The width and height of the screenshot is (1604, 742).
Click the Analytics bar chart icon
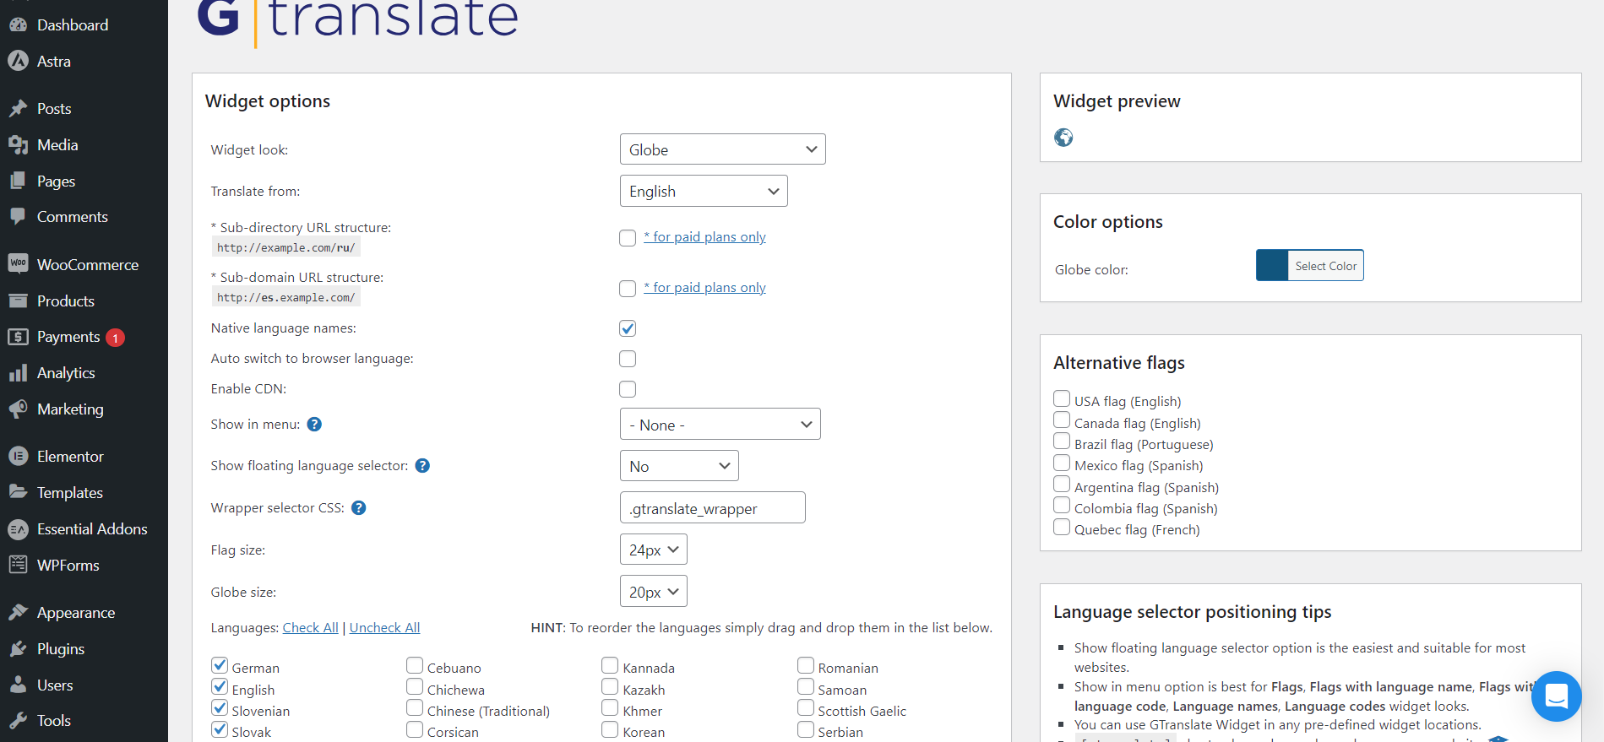click(18, 373)
